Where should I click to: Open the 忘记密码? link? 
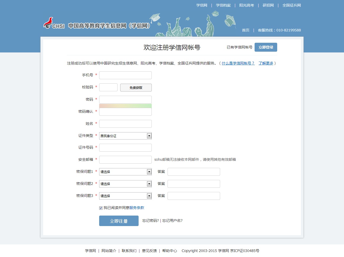point(150,221)
